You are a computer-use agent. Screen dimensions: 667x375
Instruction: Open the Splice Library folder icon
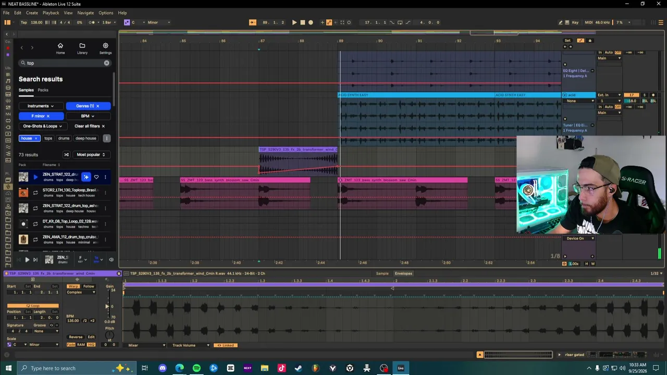coord(82,48)
